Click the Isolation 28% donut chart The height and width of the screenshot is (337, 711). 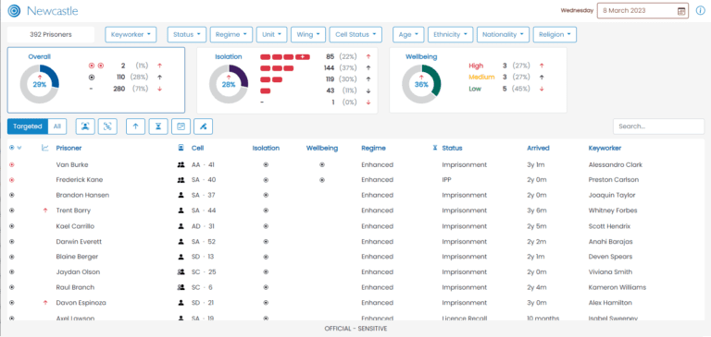coord(229,84)
